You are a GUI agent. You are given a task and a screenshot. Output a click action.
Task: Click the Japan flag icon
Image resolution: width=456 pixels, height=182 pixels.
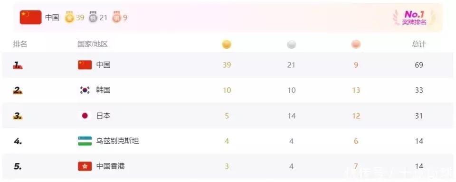85,116
